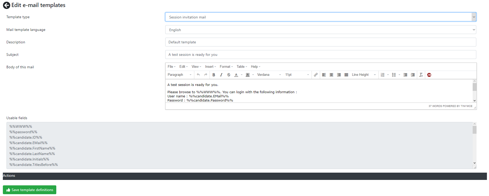Undo the last edit

[x=198, y=75]
